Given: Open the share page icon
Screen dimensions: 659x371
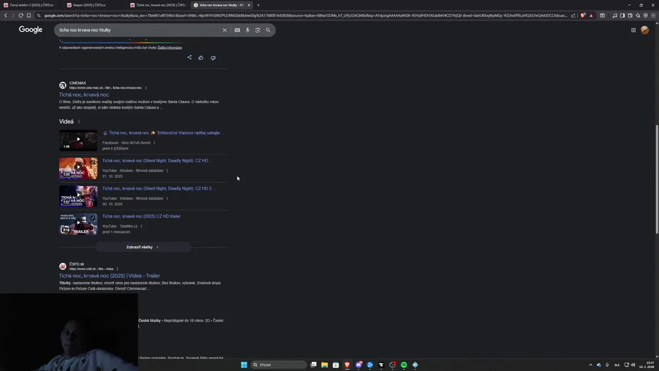Looking at the screenshot, I should 573,15.
